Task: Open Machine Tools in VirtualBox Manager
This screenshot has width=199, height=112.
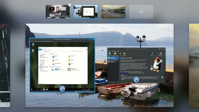Action: (x=153, y=54)
